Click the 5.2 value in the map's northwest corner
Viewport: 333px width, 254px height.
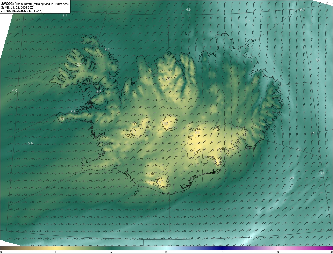point(65,16)
